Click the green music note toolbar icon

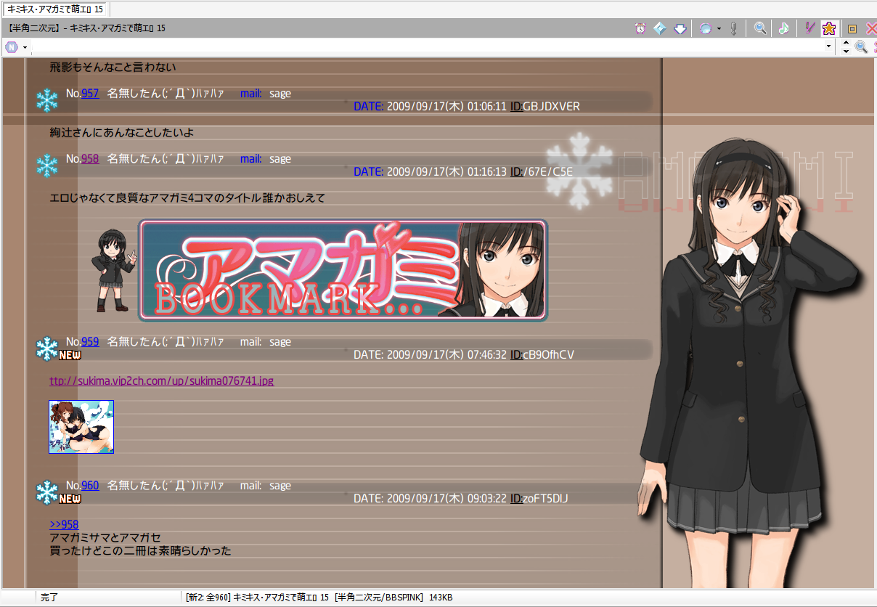[783, 28]
